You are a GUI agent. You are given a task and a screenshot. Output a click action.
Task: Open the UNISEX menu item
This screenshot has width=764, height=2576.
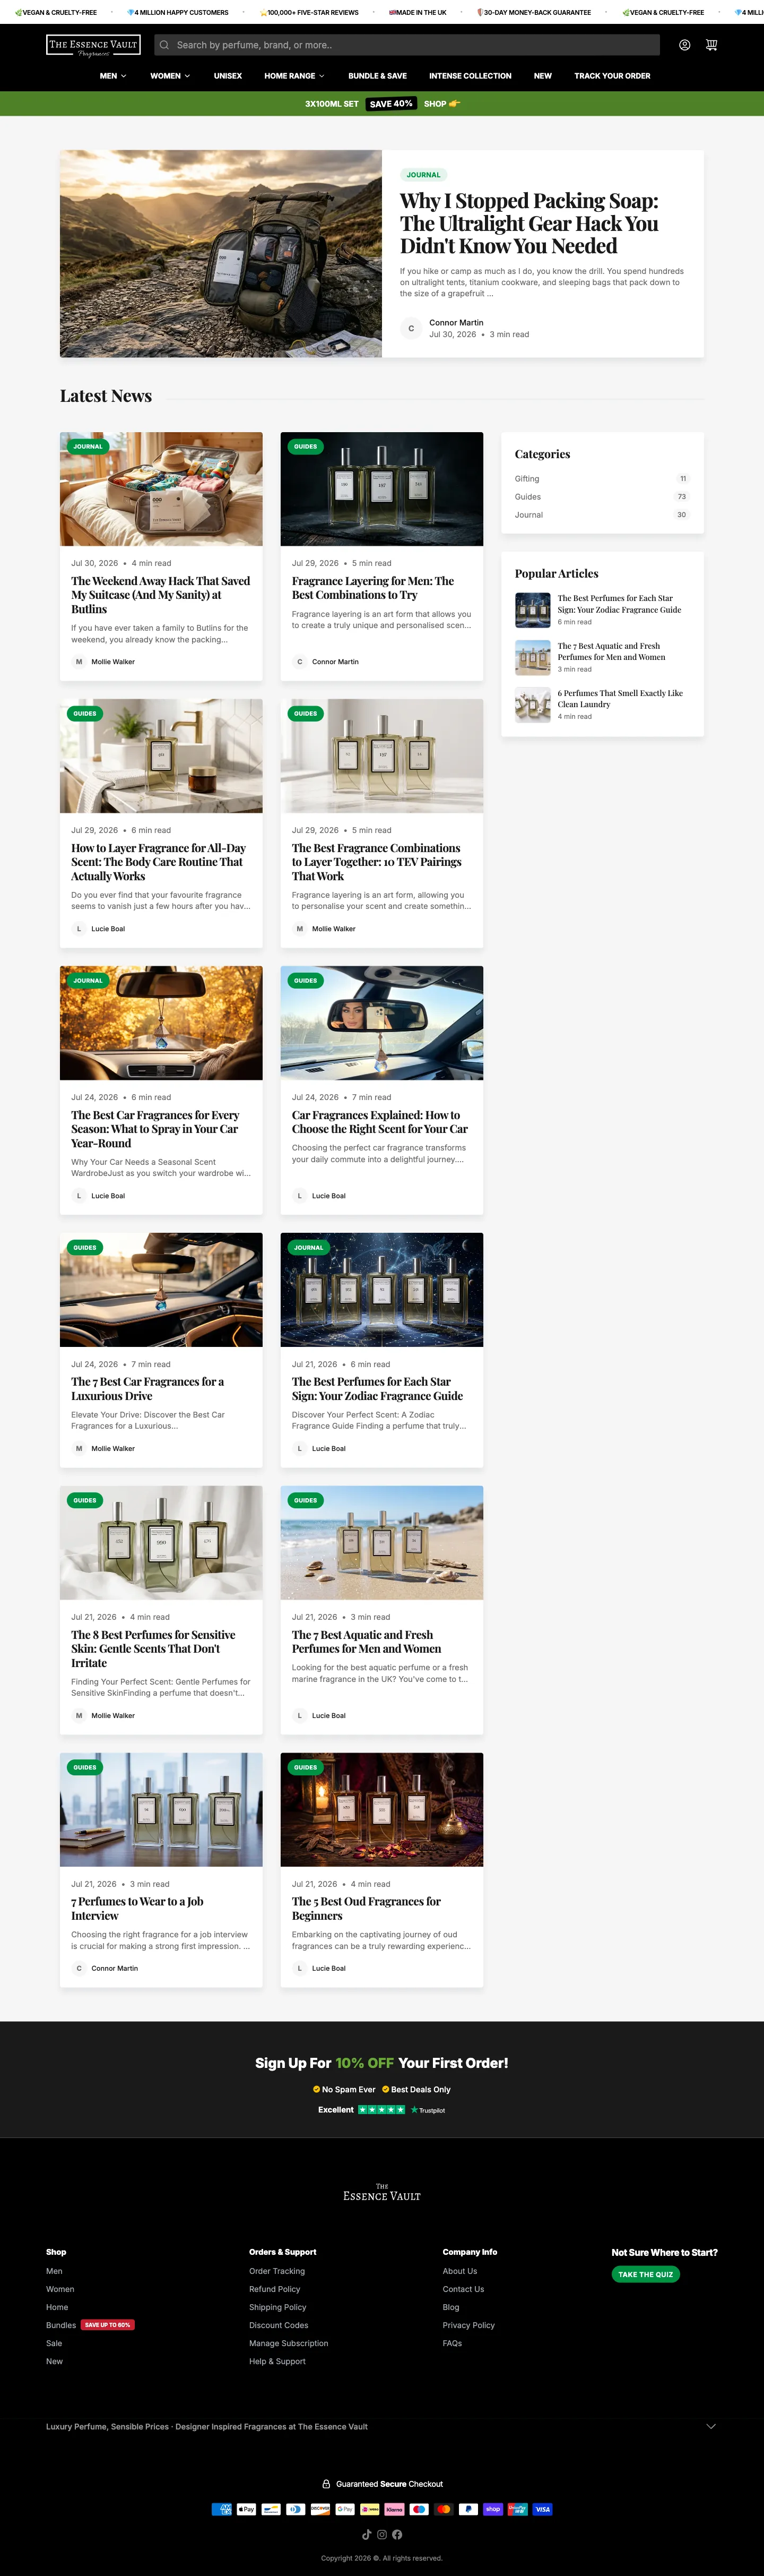[x=228, y=76]
